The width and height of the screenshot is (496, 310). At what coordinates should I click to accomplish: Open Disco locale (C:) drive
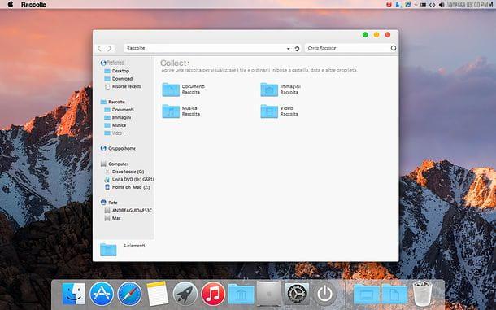coord(124,172)
